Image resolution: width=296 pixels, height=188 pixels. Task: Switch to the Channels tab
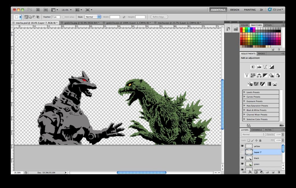pos(256,130)
